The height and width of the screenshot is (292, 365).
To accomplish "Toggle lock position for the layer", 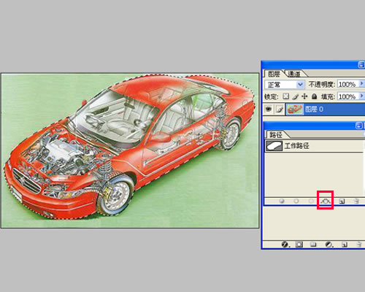I will click(x=304, y=96).
